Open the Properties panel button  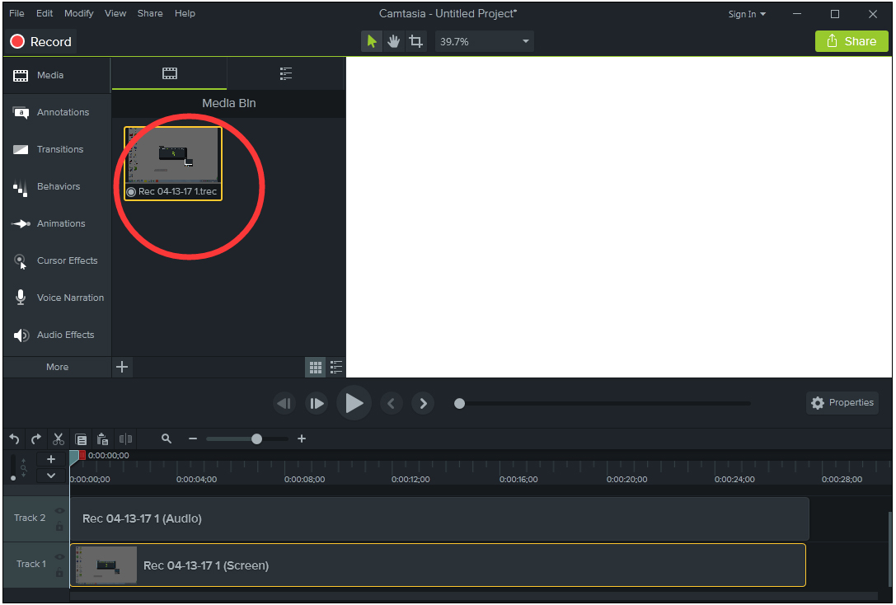coord(842,403)
